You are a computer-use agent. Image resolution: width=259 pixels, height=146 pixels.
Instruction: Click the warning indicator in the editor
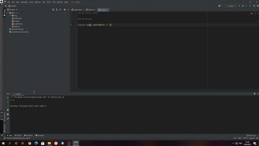tap(252, 13)
